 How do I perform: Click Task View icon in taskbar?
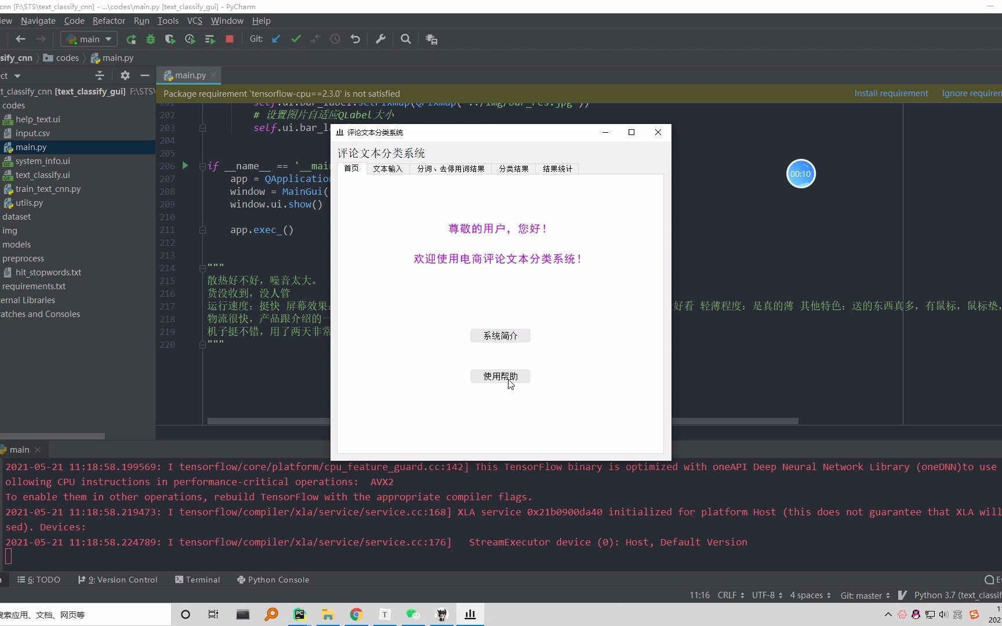point(213,614)
